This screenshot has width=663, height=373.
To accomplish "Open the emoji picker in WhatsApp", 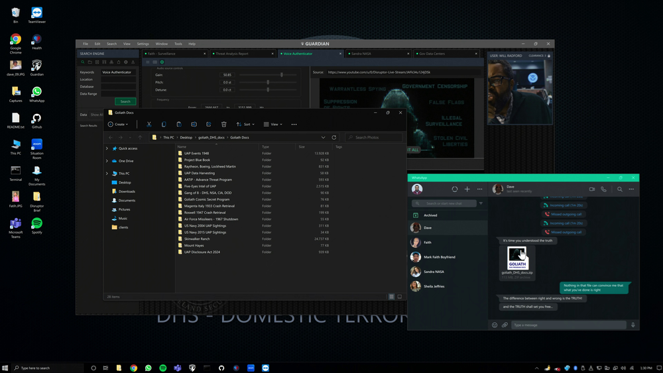I will (x=495, y=325).
